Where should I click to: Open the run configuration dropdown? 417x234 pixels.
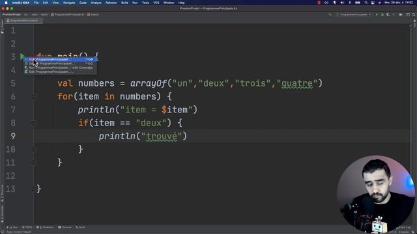[x=354, y=14]
